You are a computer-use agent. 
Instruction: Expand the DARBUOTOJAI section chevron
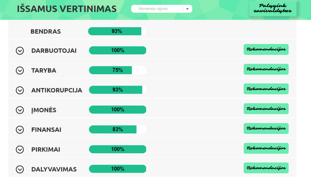tap(20, 51)
